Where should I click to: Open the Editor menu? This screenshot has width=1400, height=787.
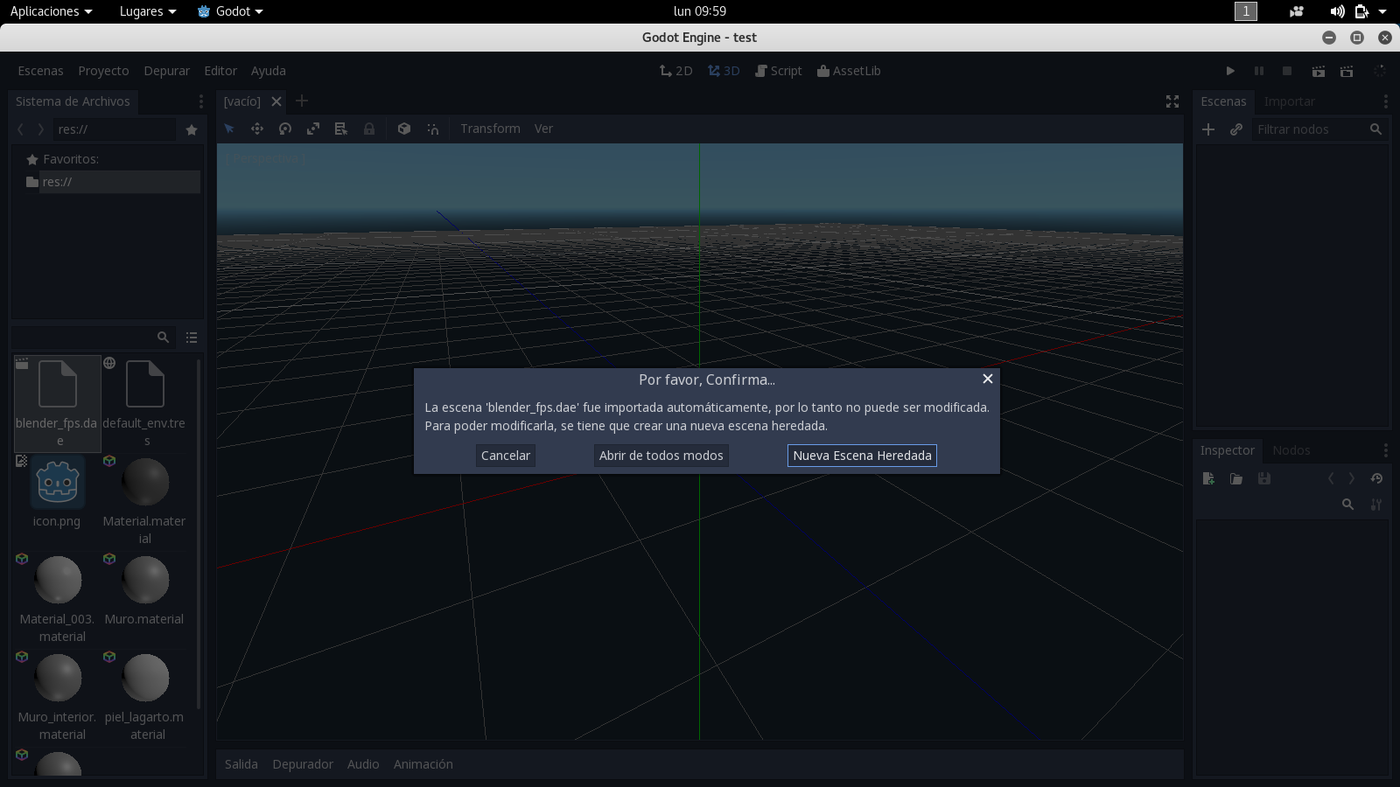[220, 71]
